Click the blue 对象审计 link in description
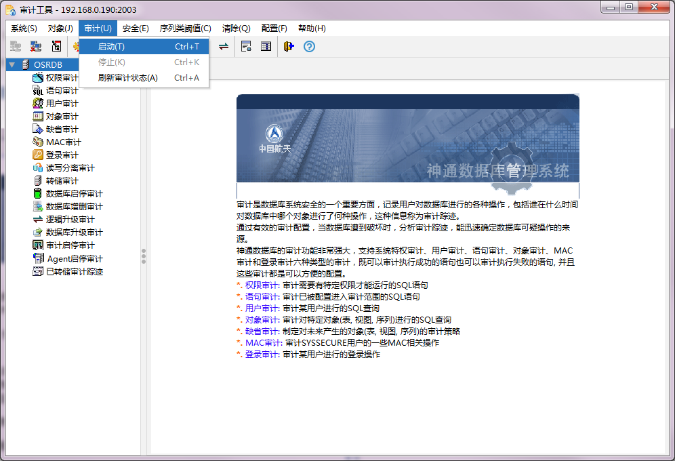The image size is (675, 461). click(262, 320)
